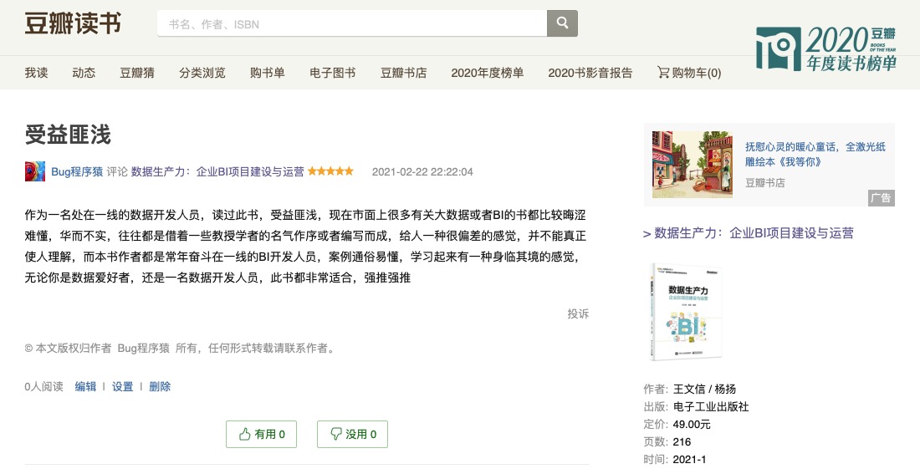The width and height of the screenshot is (920, 474).
Task: Click the ad source text 豆瓣书店
Action: (x=765, y=183)
